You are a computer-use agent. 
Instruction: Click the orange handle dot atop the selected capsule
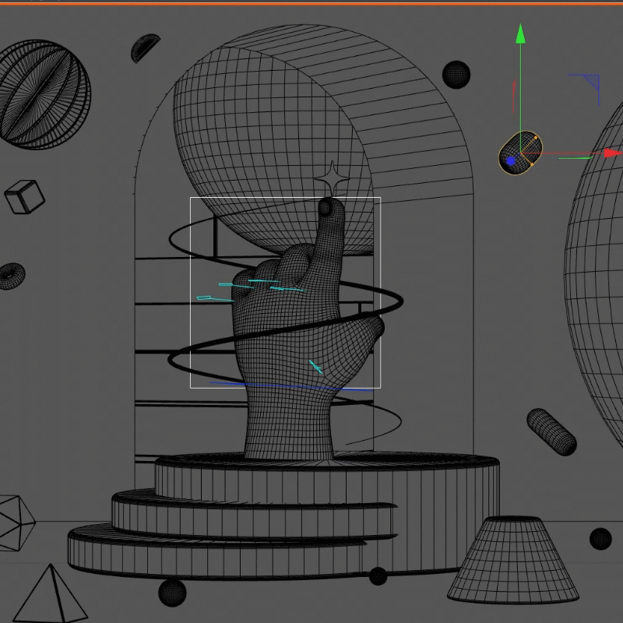(536, 138)
